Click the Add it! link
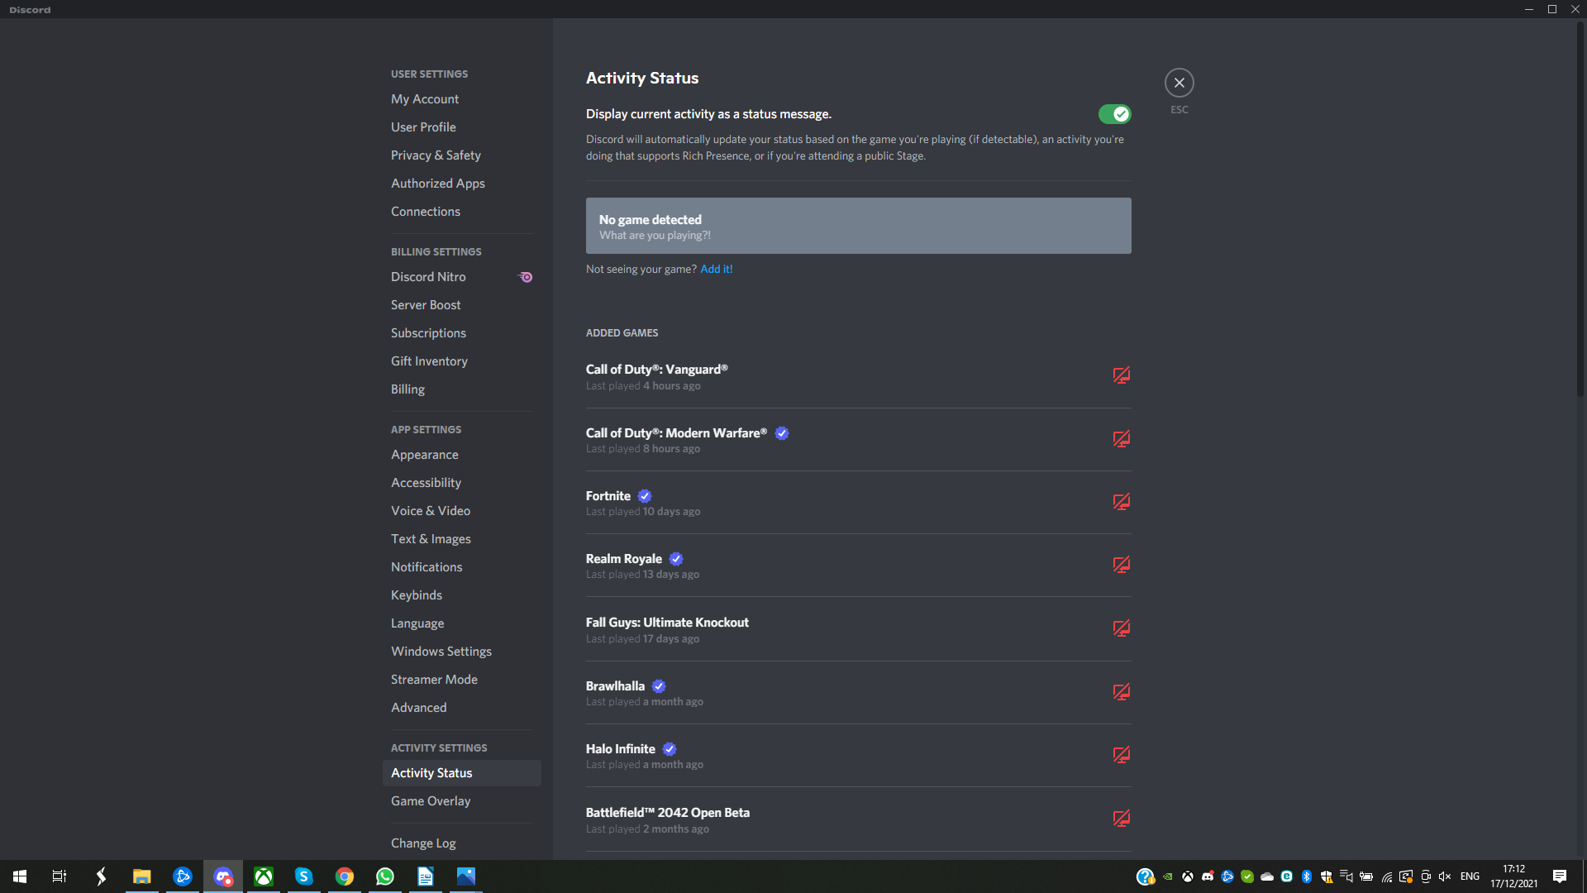 click(x=716, y=269)
